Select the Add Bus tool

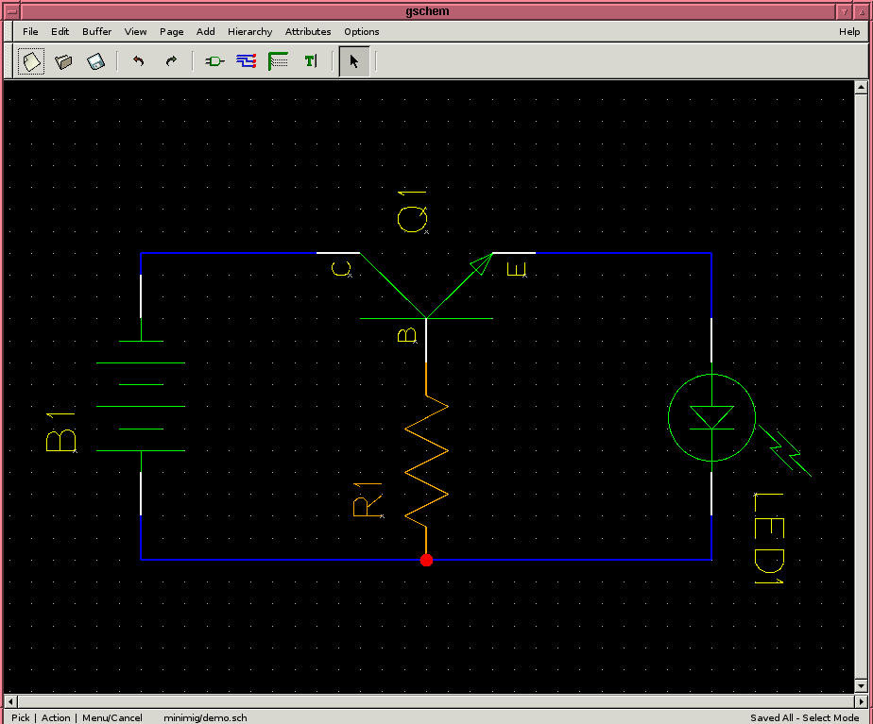click(x=278, y=62)
